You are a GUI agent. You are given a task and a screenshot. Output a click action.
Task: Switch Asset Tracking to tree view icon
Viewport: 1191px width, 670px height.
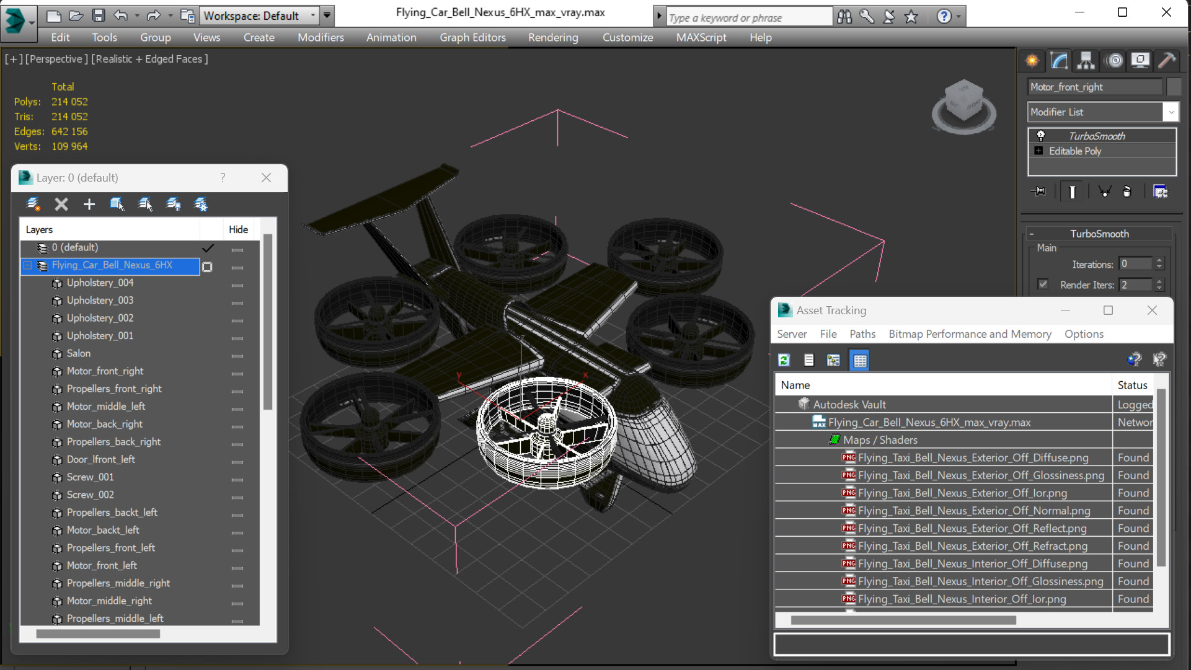pyautogui.click(x=833, y=360)
